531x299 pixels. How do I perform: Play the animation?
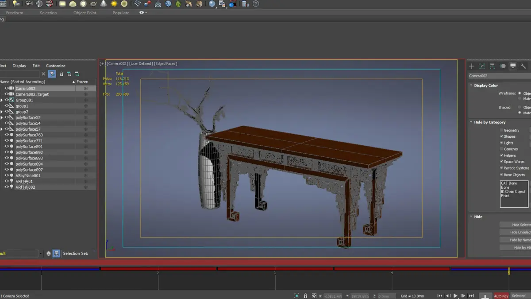coord(455,295)
